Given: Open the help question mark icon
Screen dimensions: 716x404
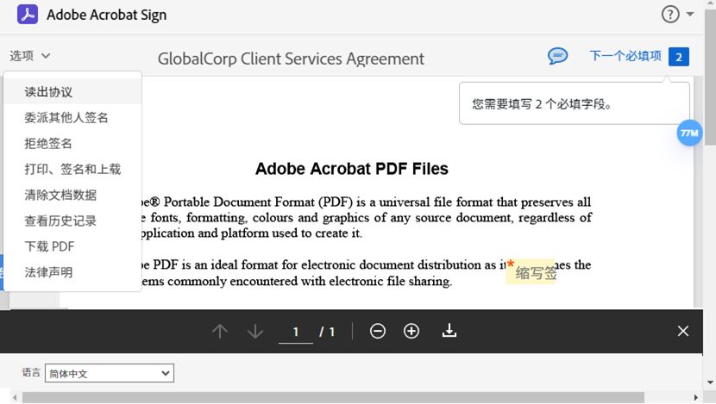Looking at the screenshot, I should [670, 15].
